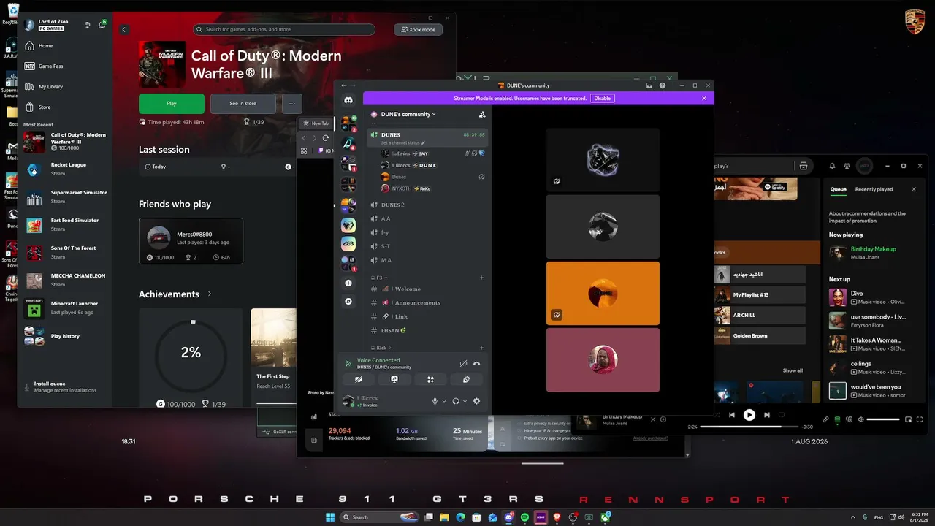Expand the Kick channel category
Screen dimensions: 935x526
point(379,348)
